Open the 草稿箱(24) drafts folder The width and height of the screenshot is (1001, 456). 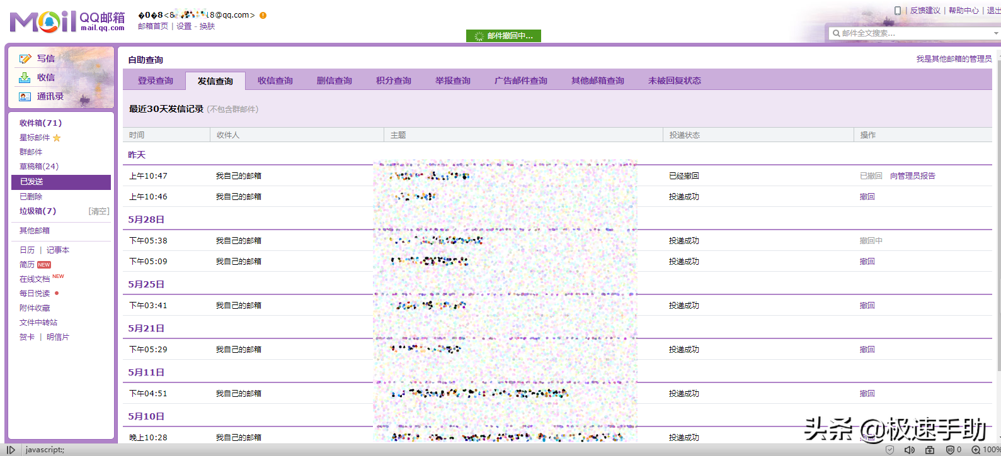coord(39,167)
